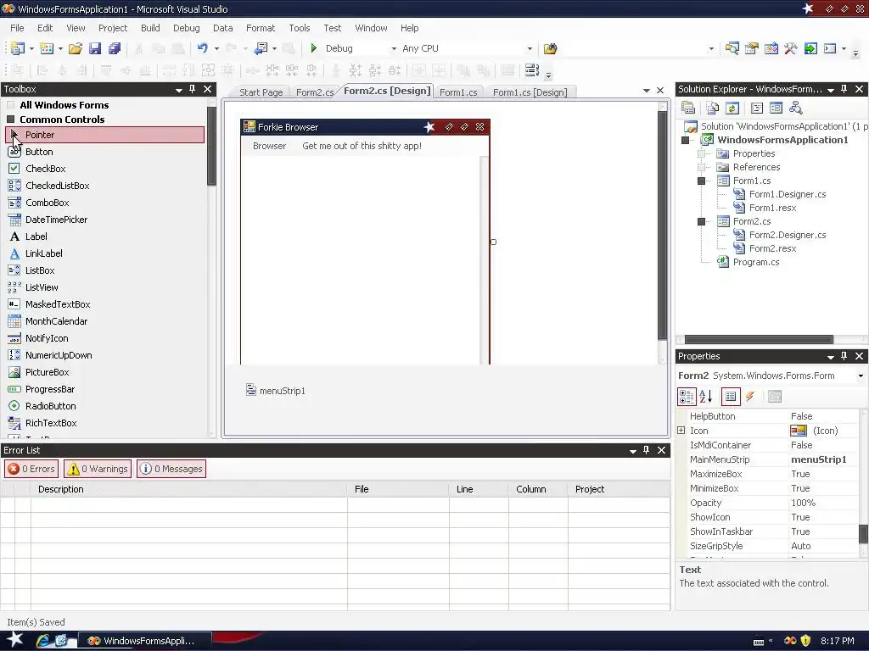
Task: Open the Properties Window toolbar icon
Action: tap(752, 48)
